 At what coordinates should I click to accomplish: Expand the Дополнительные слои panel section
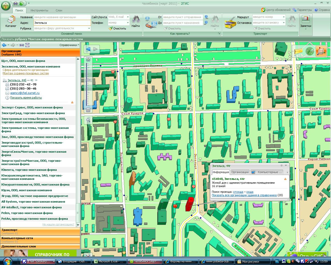click(x=40, y=246)
